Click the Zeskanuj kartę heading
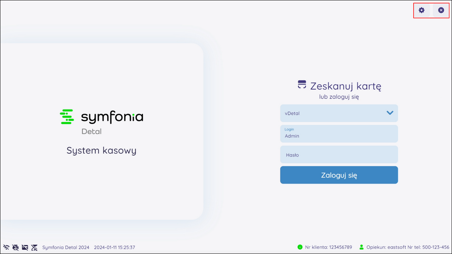This screenshot has width=452, height=254. pyautogui.click(x=345, y=86)
